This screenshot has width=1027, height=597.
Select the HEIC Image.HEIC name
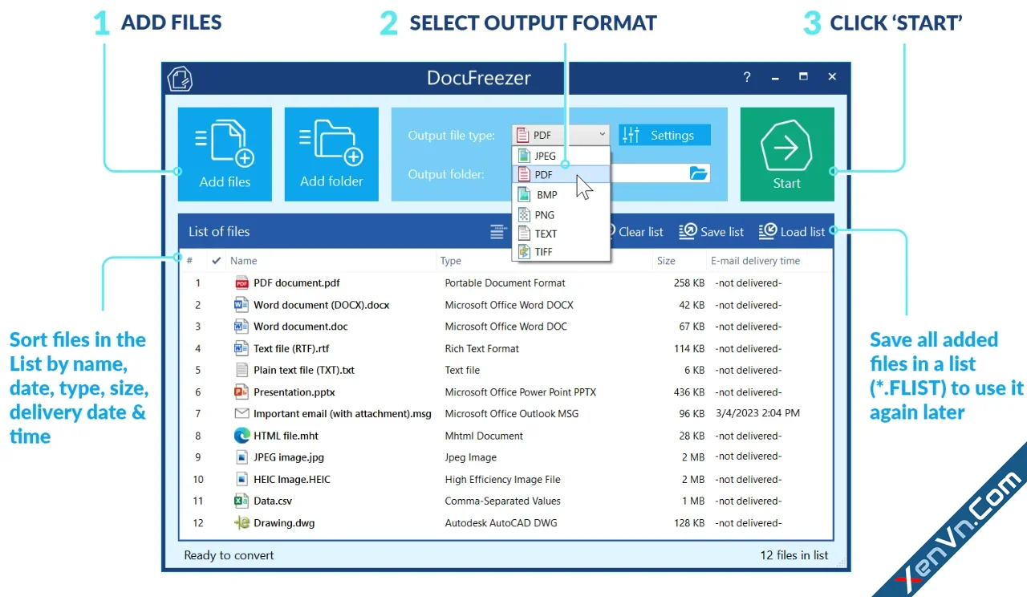pyautogui.click(x=292, y=479)
